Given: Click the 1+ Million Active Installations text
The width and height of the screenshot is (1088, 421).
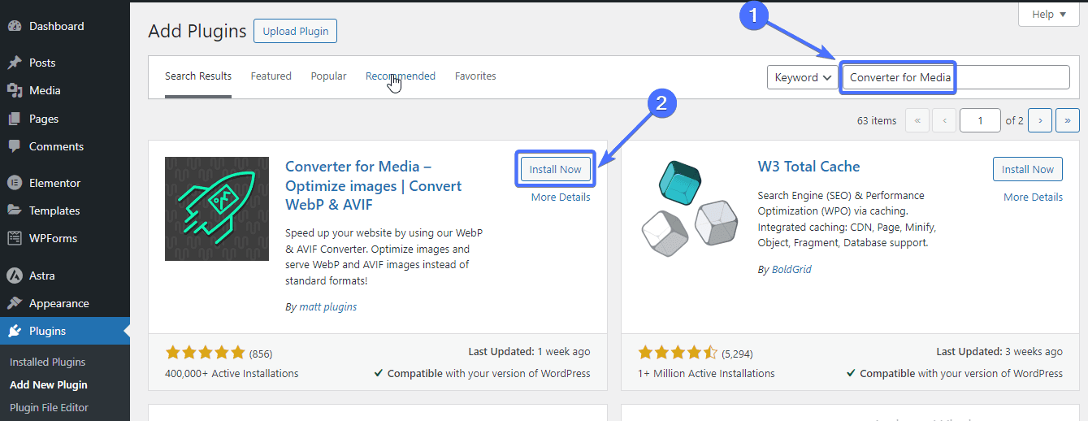Looking at the screenshot, I should 706,373.
